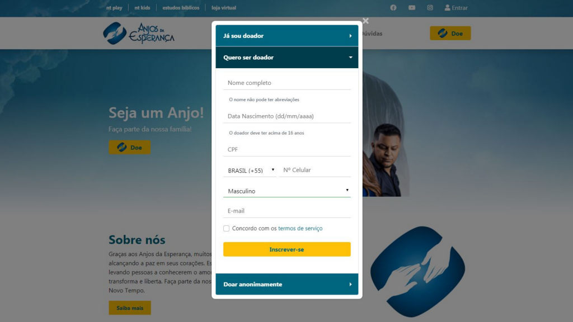Click the Anjos da Esperança logo

coord(139,33)
